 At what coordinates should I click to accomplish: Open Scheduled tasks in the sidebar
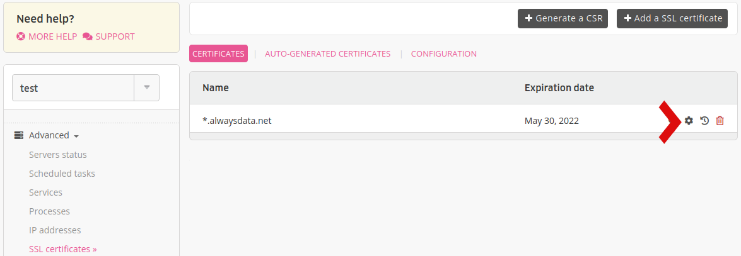click(x=62, y=174)
